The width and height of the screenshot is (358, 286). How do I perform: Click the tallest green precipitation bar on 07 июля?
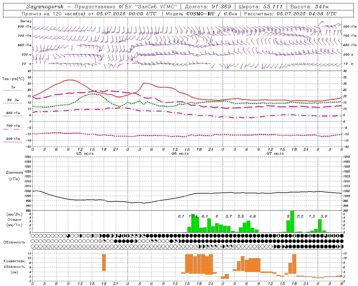coord(292,221)
